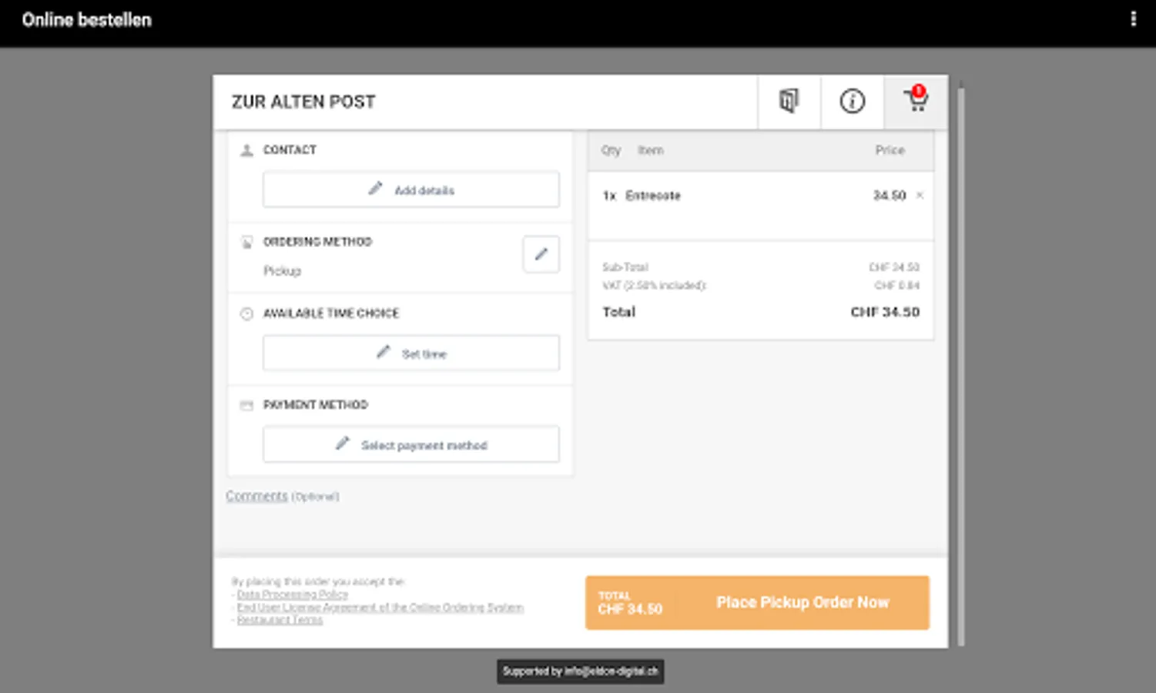Open the restaurant menu book icon
1156x693 pixels.
789,101
